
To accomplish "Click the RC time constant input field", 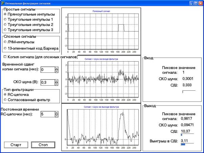I will click(48, 114).
